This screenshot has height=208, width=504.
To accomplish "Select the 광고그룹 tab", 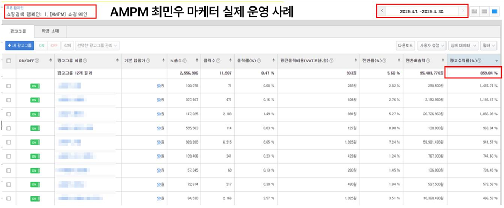I will [x=18, y=31].
